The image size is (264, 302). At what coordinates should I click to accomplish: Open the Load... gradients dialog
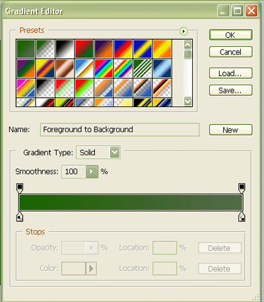click(x=230, y=73)
